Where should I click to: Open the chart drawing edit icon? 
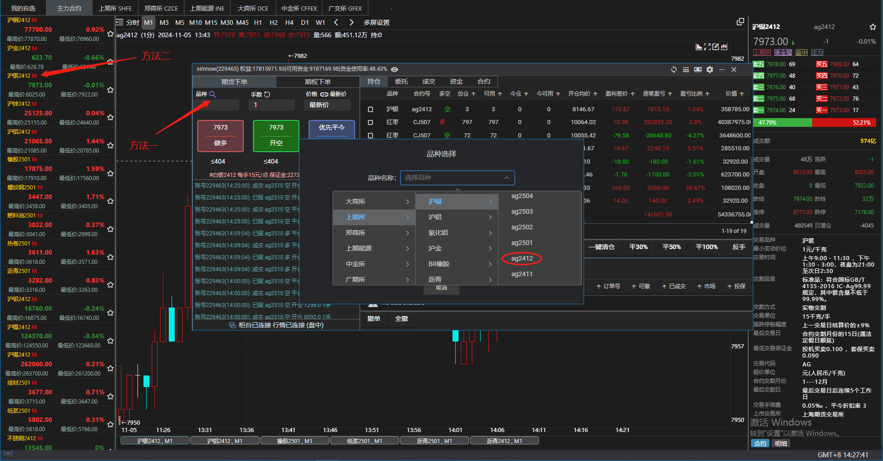point(716,46)
